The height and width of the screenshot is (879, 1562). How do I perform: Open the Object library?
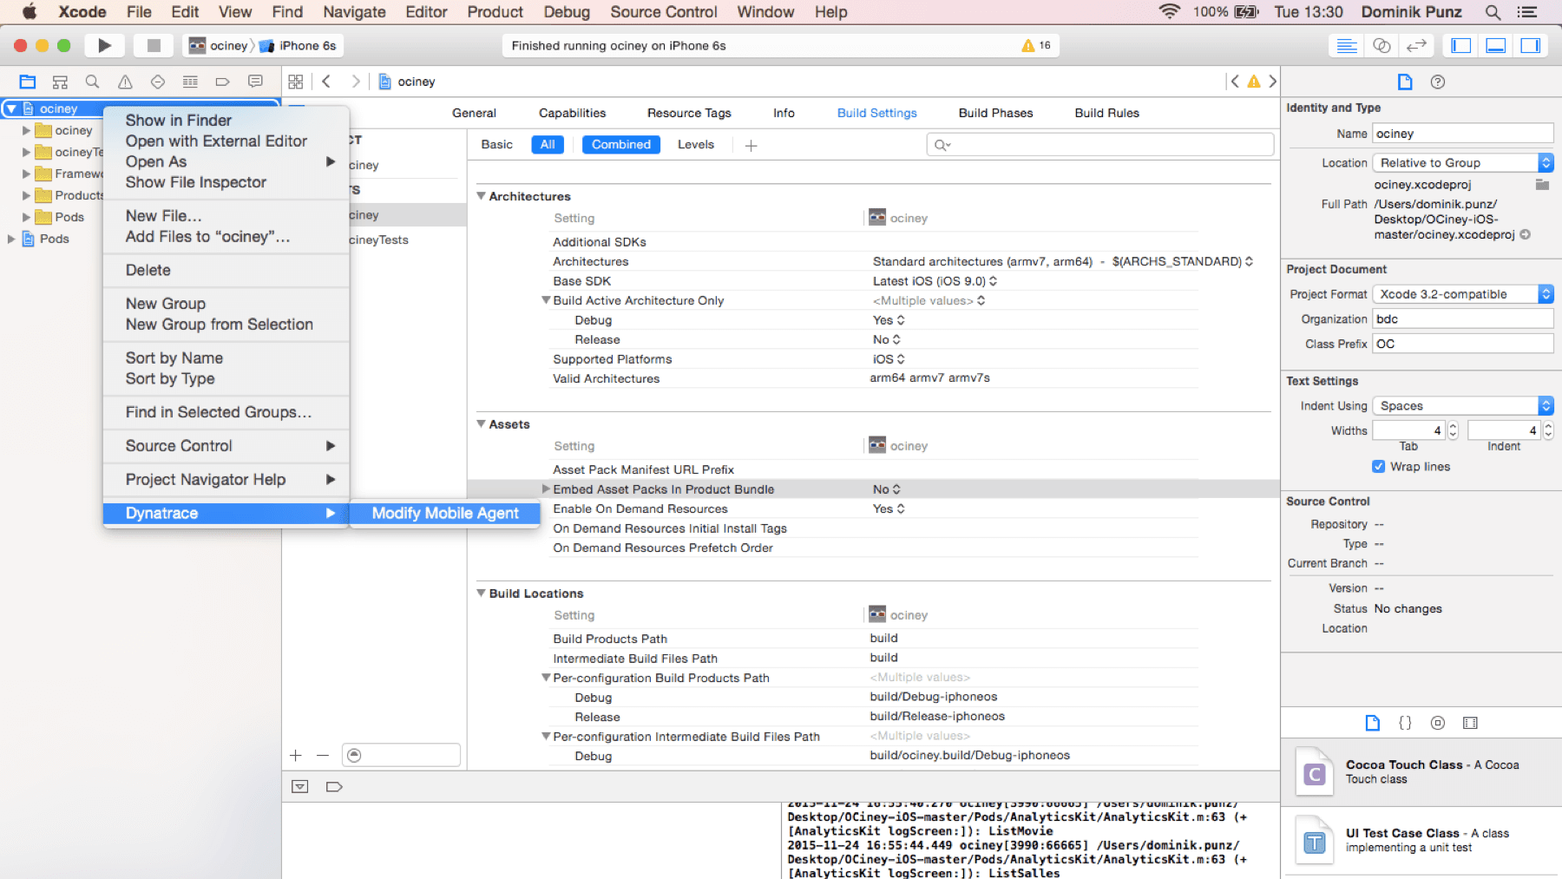click(1438, 723)
